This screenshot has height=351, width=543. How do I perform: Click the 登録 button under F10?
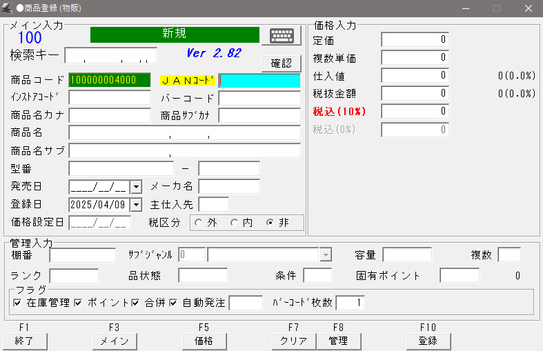(427, 341)
